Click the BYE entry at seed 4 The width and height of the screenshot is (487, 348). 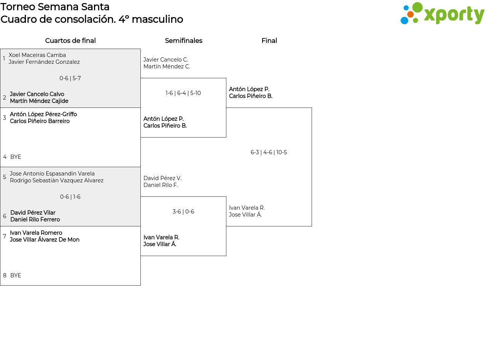[x=16, y=157]
